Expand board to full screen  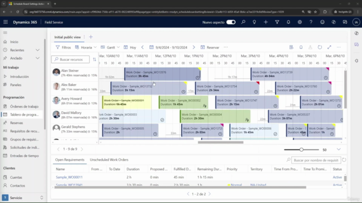329,47
